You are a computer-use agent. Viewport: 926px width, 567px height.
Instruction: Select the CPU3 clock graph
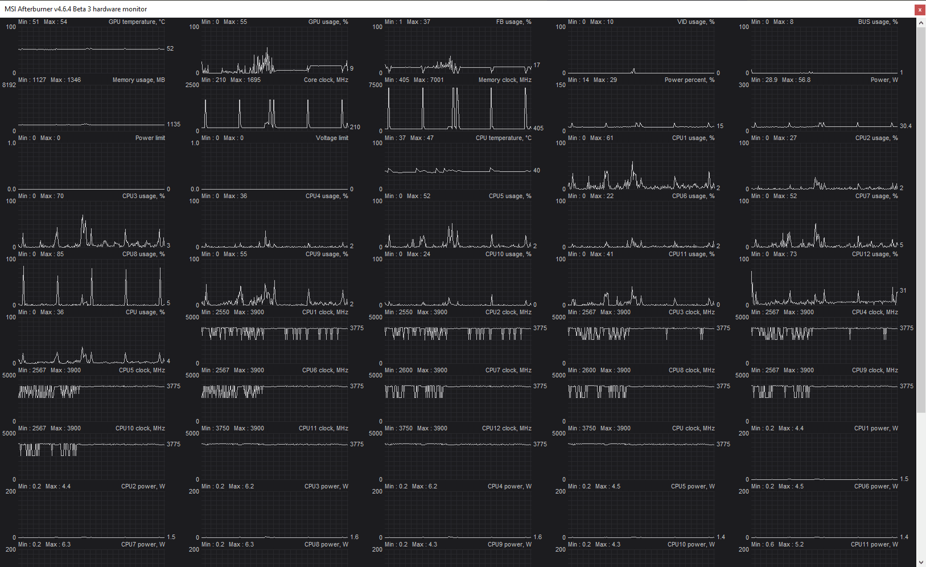pos(641,340)
